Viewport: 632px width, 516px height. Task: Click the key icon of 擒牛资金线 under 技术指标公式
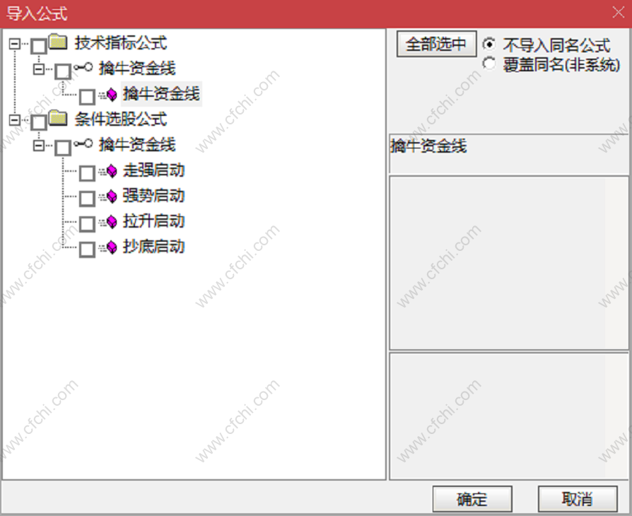pyautogui.click(x=83, y=67)
